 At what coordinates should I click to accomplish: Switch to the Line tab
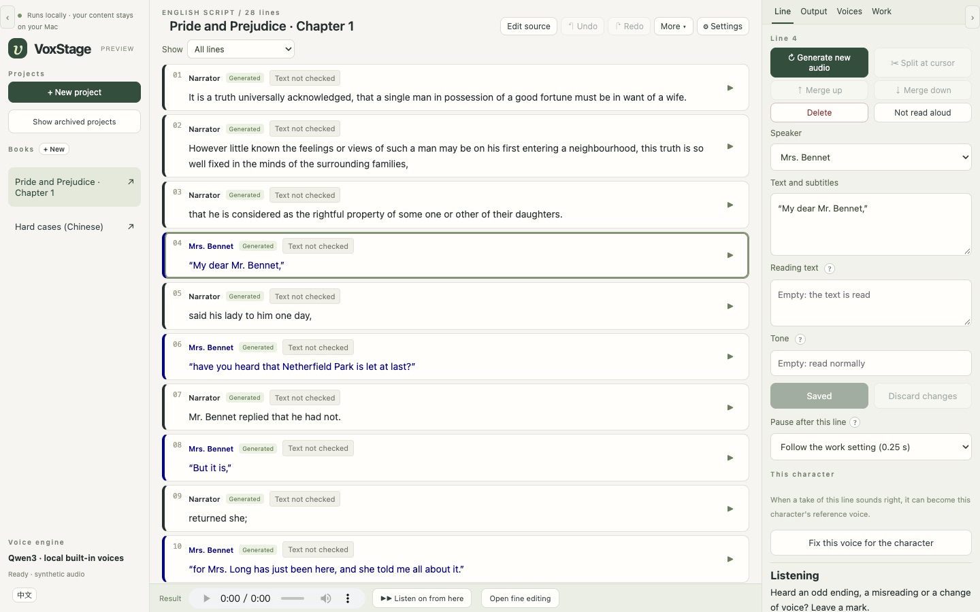click(783, 12)
